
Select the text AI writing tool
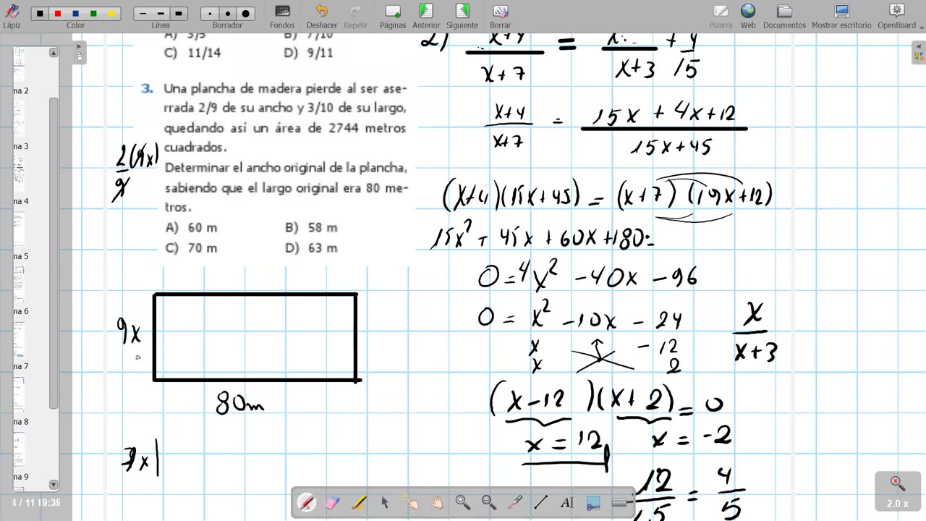coord(567,502)
